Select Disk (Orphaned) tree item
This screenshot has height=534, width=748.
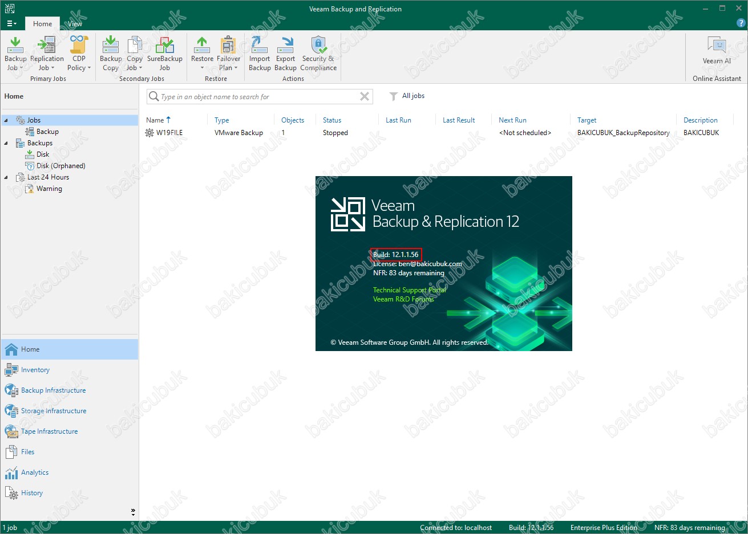(x=60, y=166)
